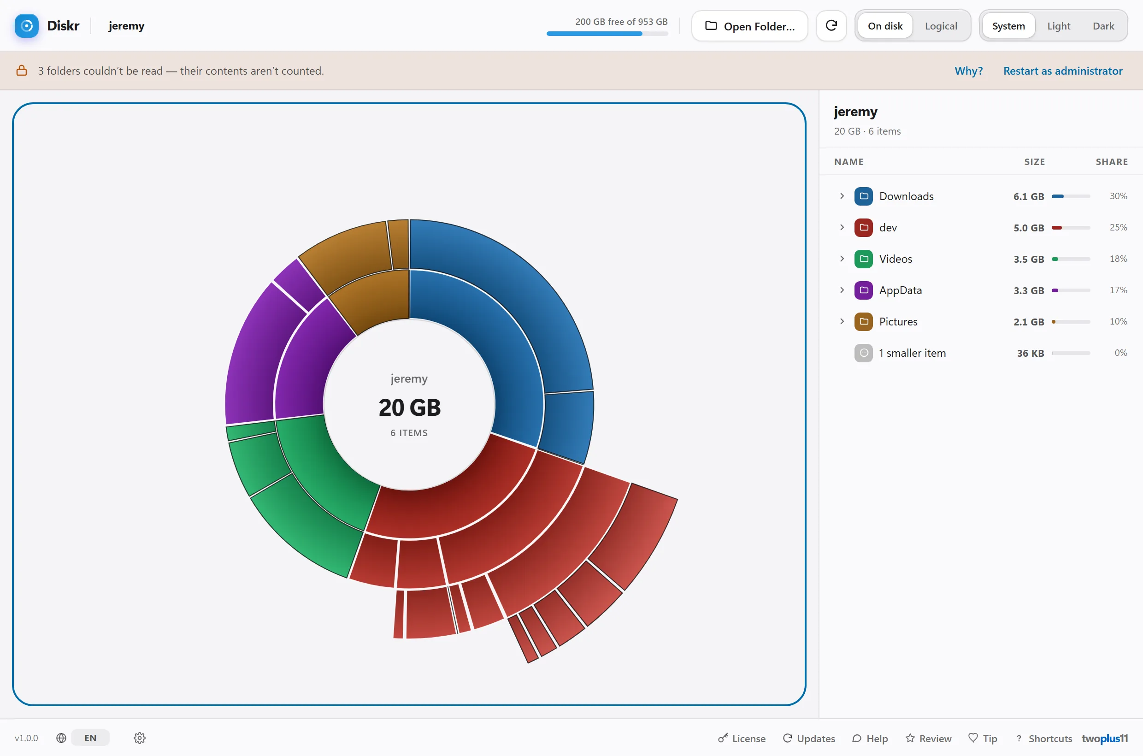Click the red dev folder icon

(863, 228)
